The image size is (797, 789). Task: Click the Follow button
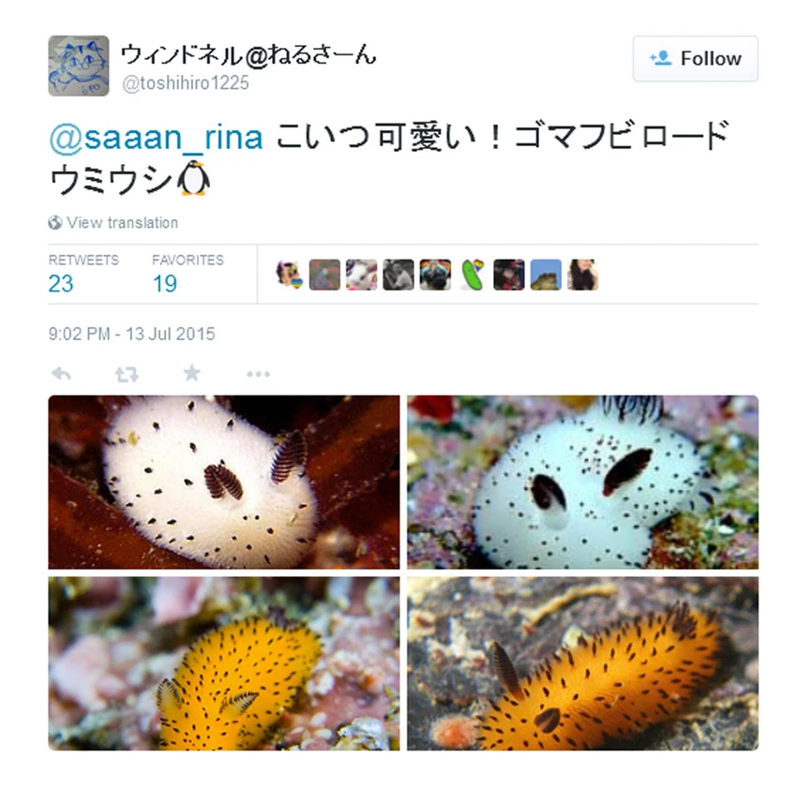click(x=696, y=58)
